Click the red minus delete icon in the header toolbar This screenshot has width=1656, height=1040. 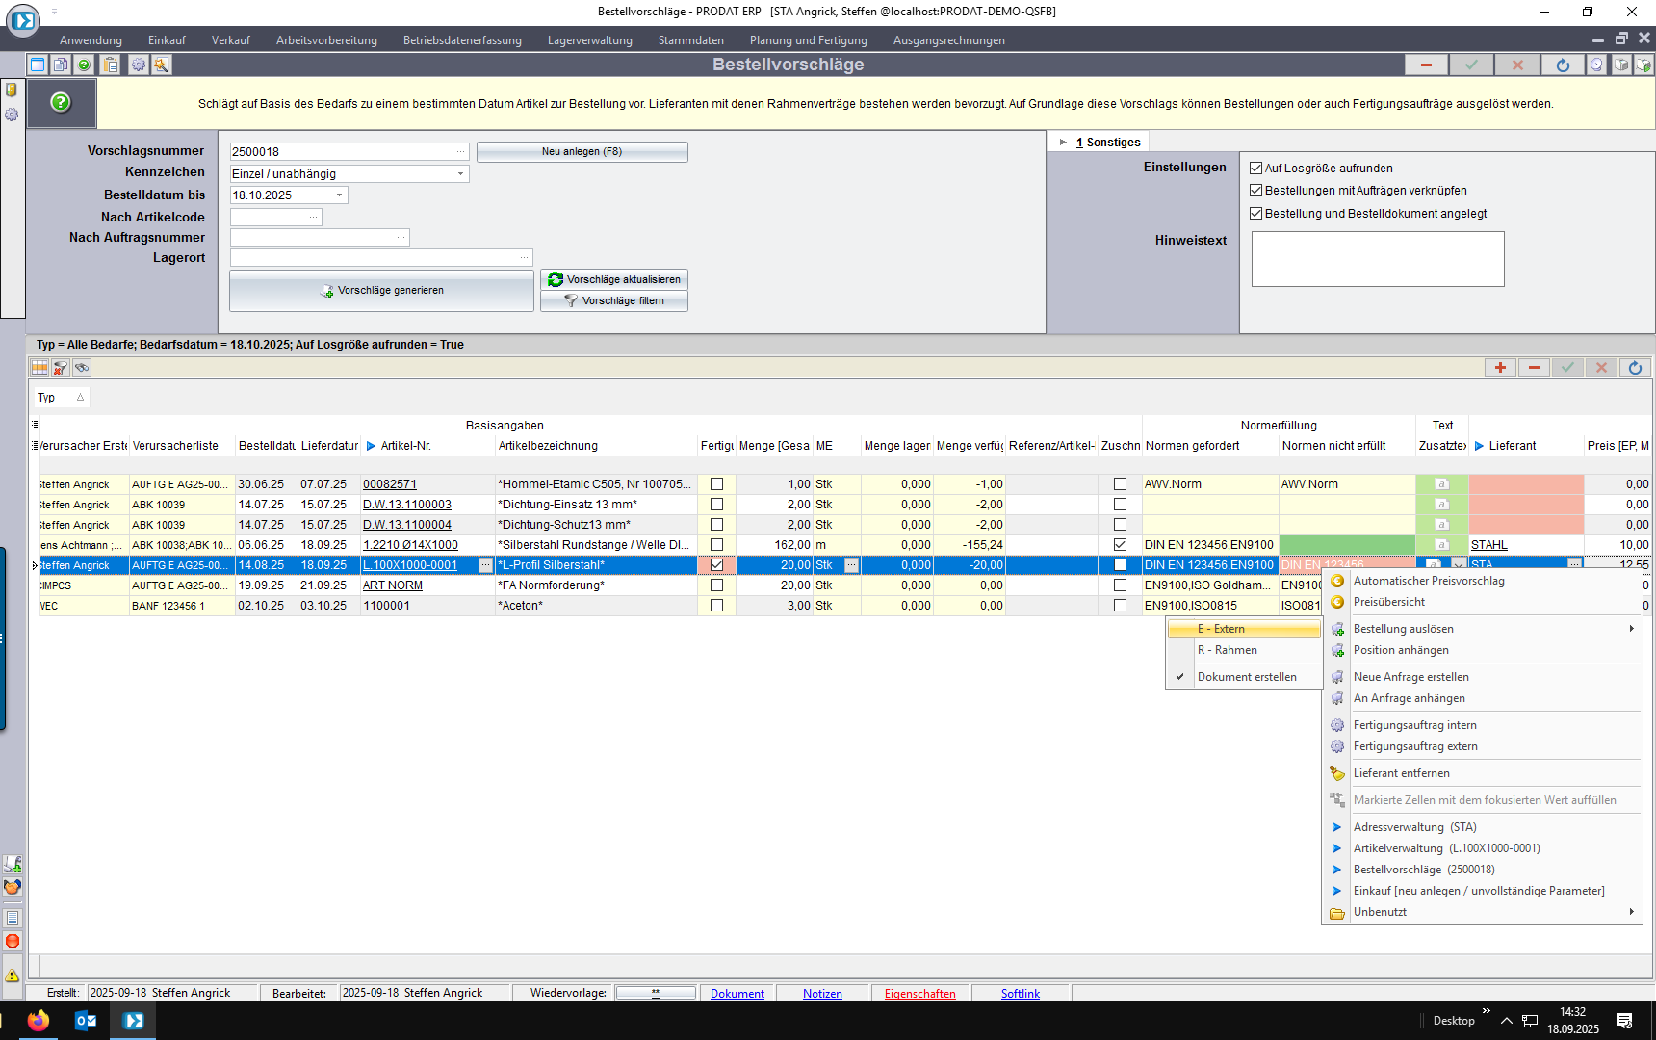click(1426, 65)
